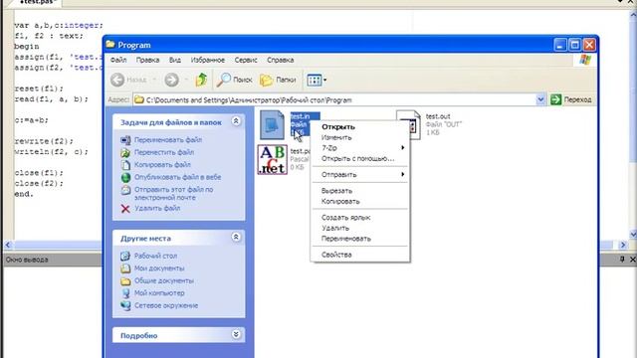Click the Общие документы folder icon
This screenshot has height=358, width=637.
(x=125, y=280)
